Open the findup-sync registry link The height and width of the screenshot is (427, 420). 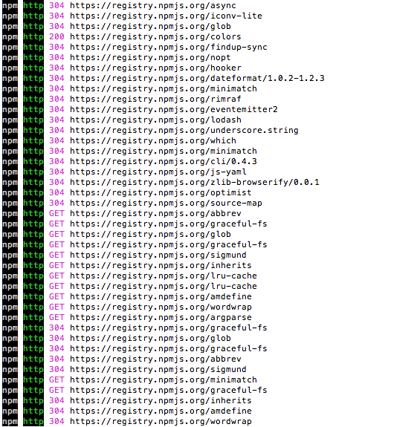(x=169, y=47)
